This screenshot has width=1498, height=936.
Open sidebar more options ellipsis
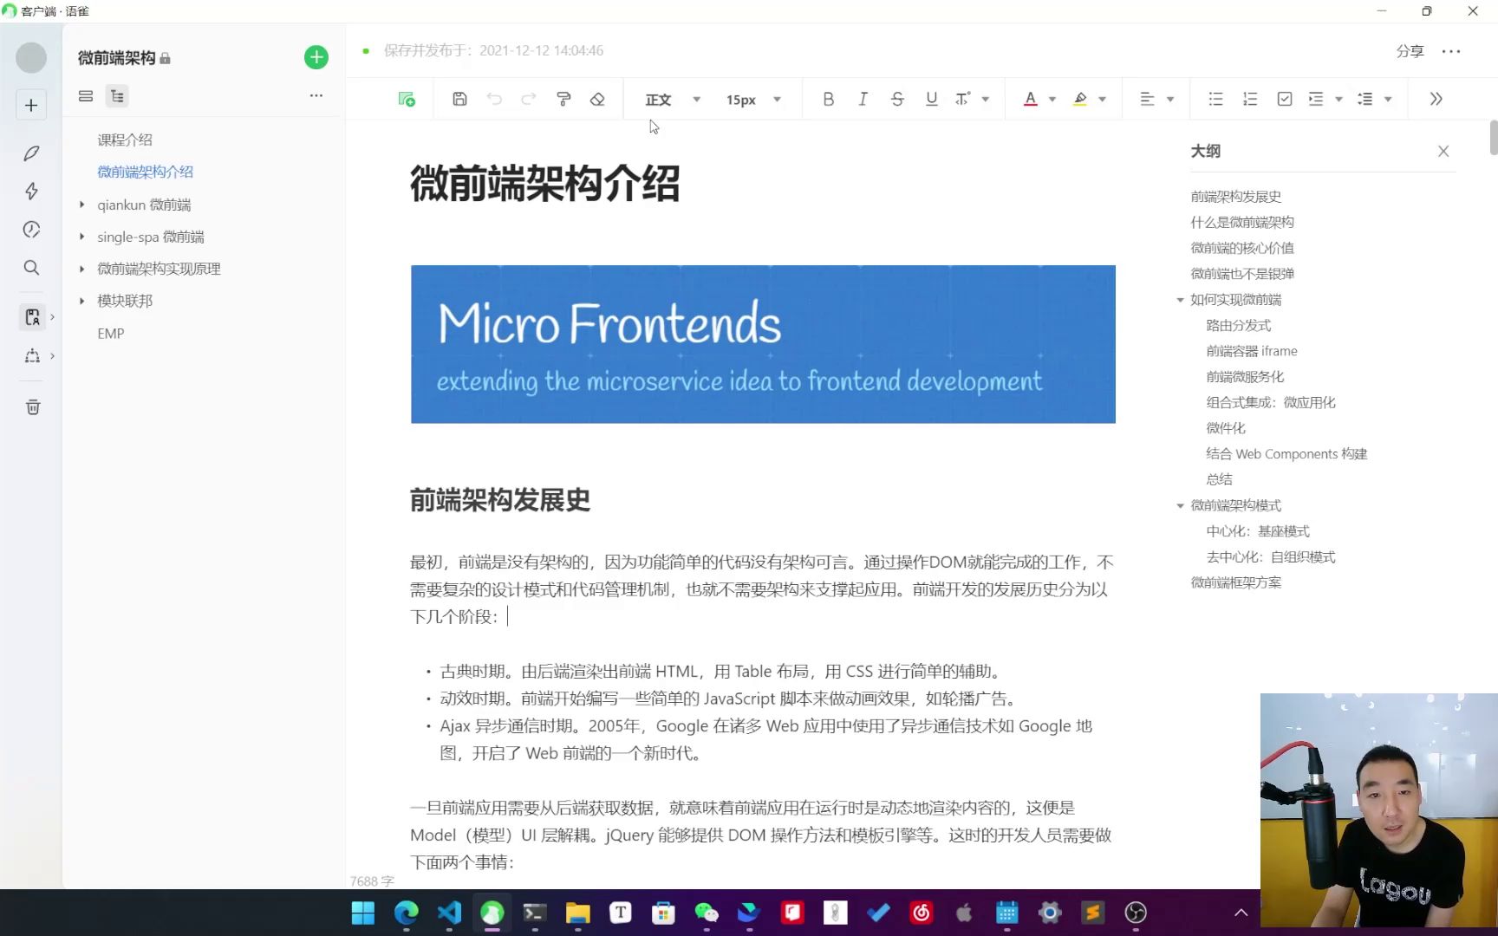coord(316,95)
